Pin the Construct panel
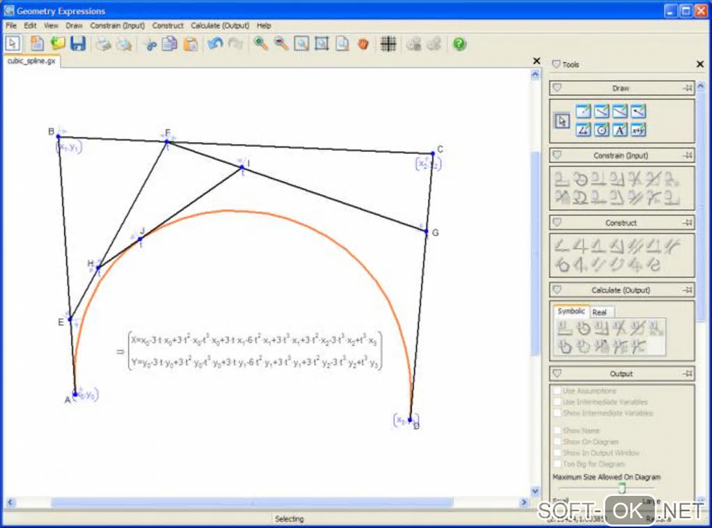Image resolution: width=712 pixels, height=528 pixels. [x=688, y=223]
